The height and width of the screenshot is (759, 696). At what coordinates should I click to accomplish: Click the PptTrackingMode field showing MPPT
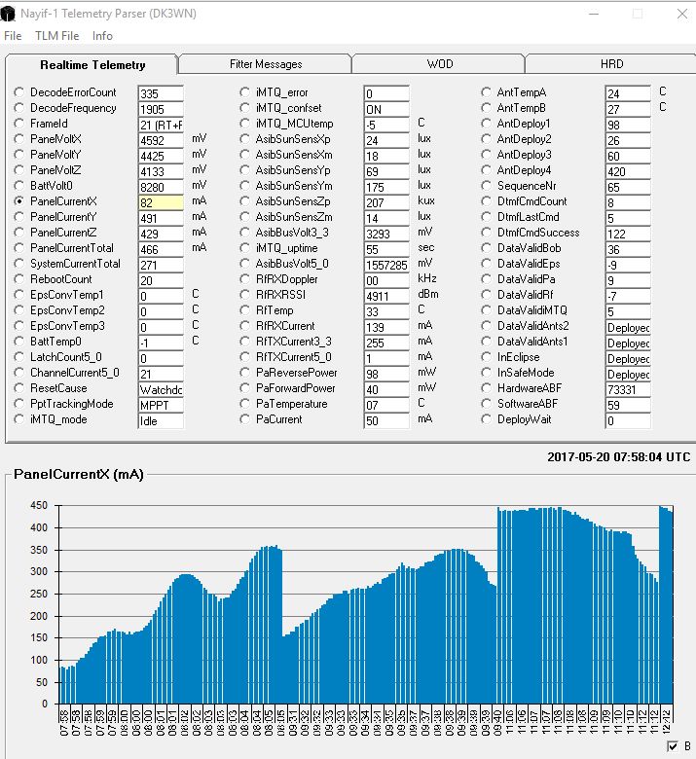coord(161,405)
